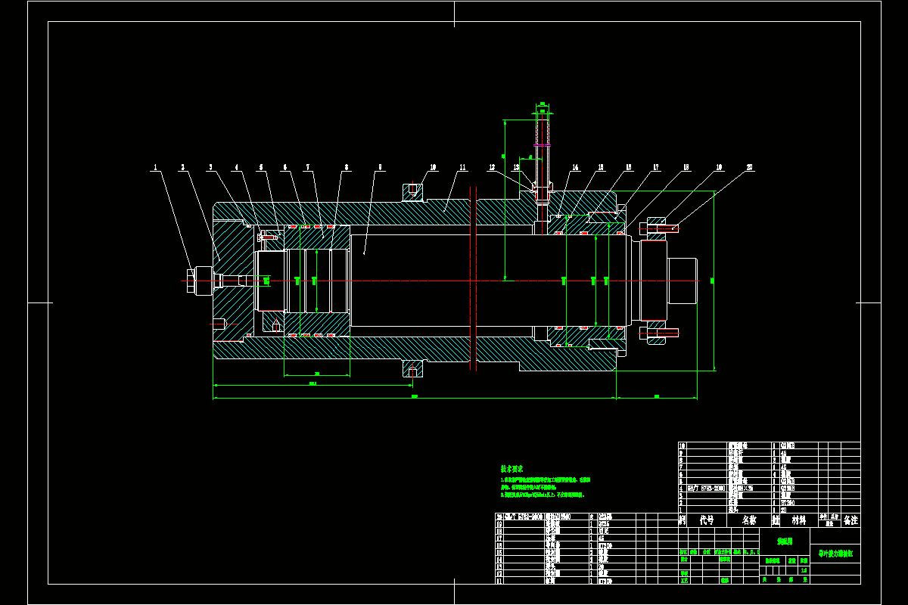
Task: Select callout number 8 on the drawing
Action: pyautogui.click(x=347, y=166)
